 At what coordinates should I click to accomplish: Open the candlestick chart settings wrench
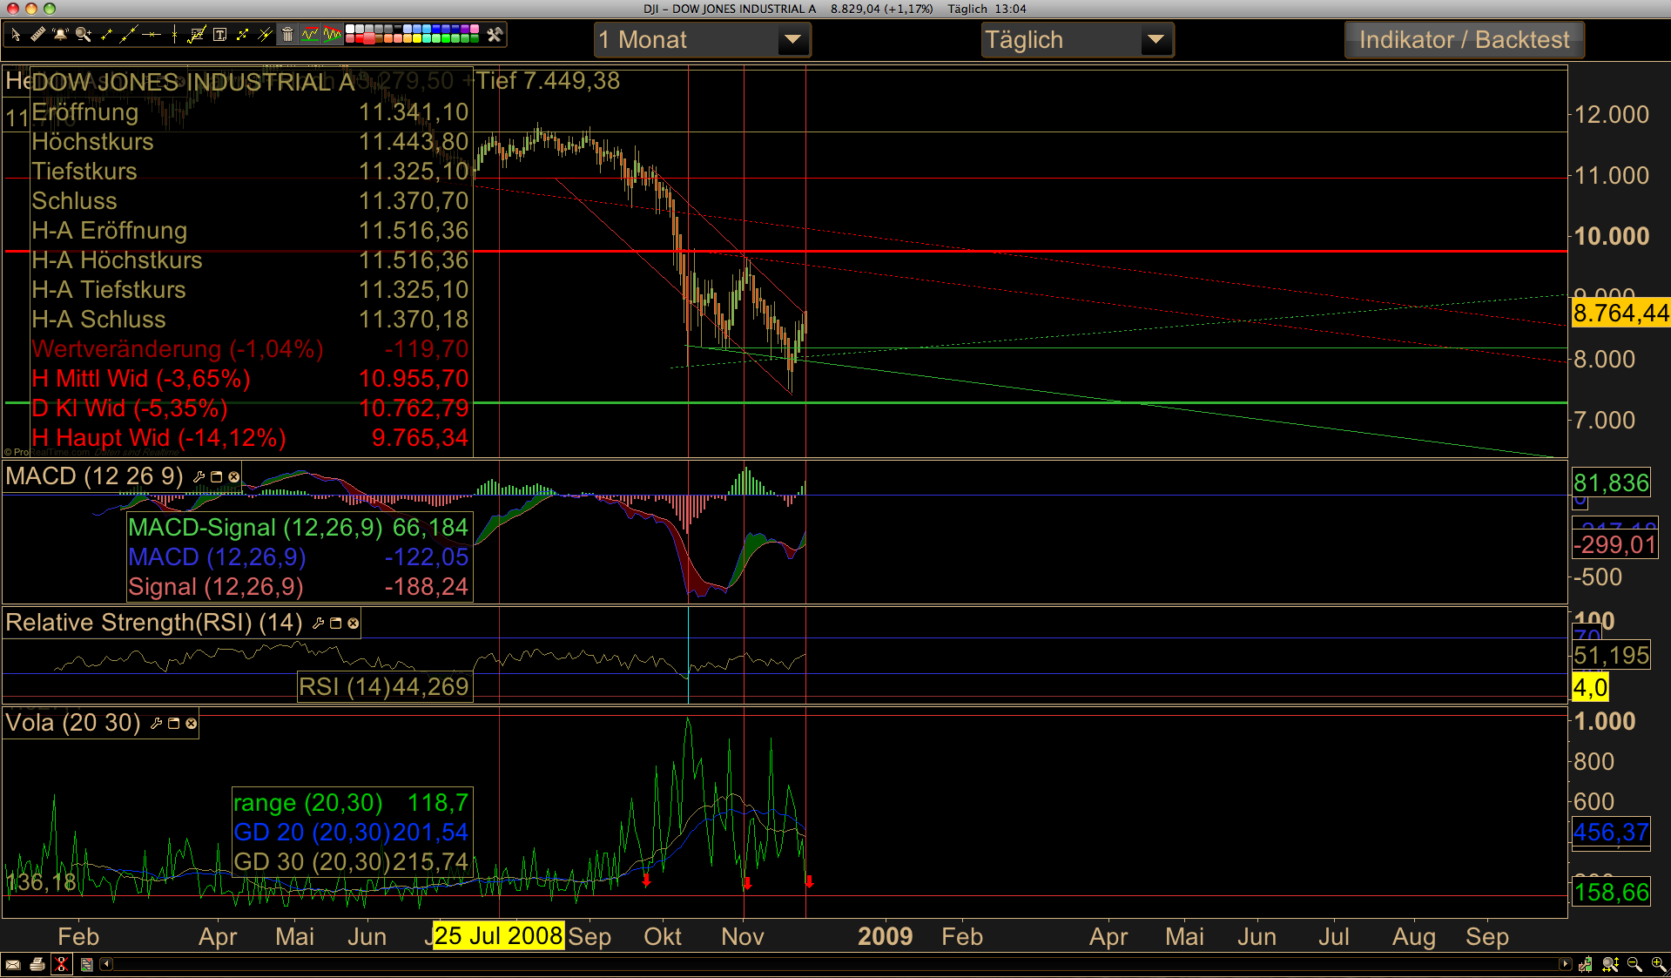coord(1586,964)
